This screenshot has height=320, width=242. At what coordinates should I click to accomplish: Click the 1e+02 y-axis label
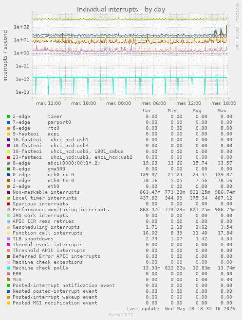pos(21,27)
